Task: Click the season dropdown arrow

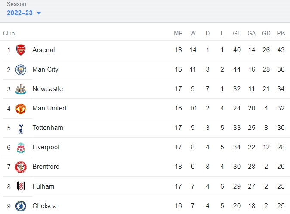Action: click(x=39, y=13)
